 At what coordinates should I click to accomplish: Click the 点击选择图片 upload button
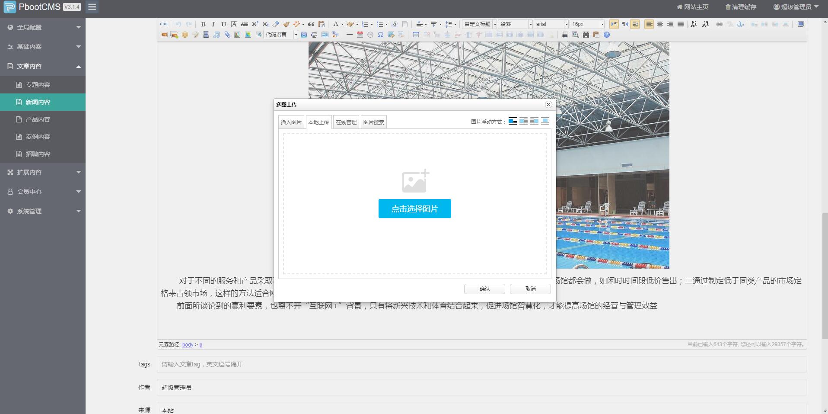pos(414,208)
